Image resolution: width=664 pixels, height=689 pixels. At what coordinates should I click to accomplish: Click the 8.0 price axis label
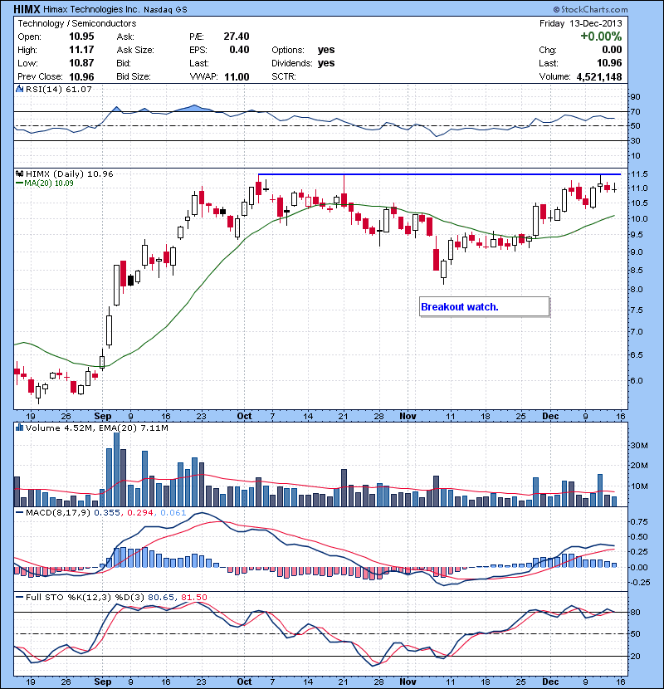pyautogui.click(x=637, y=290)
